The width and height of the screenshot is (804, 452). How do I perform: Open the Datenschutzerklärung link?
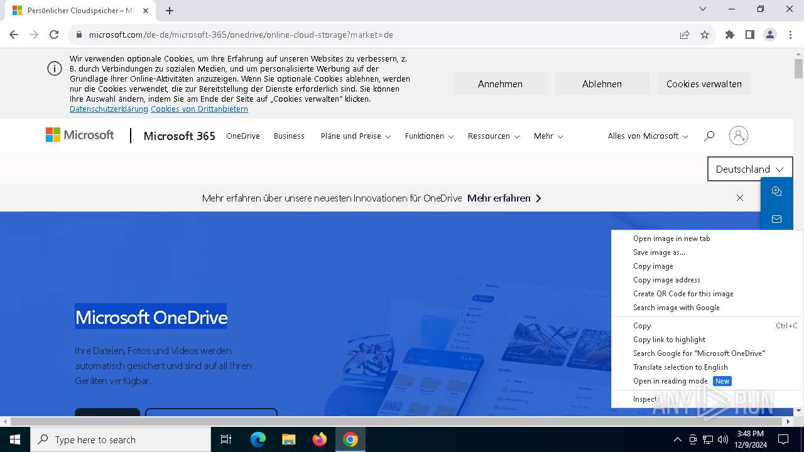pyautogui.click(x=109, y=109)
